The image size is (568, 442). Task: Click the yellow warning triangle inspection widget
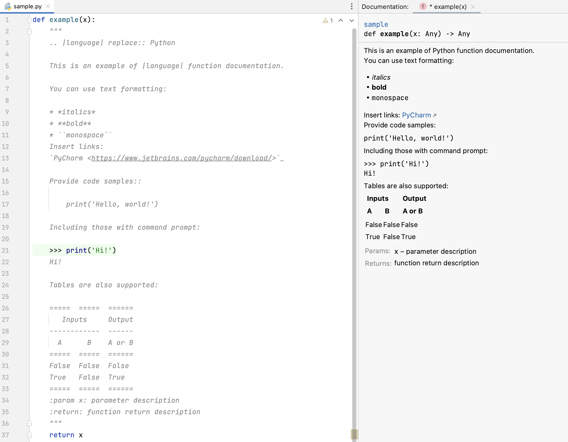pos(325,20)
